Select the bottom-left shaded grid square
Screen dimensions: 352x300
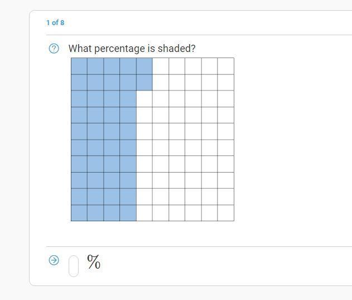point(79,213)
